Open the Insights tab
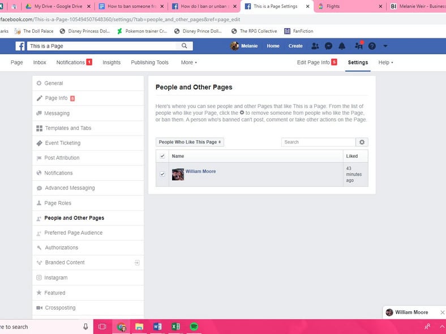 111,63
